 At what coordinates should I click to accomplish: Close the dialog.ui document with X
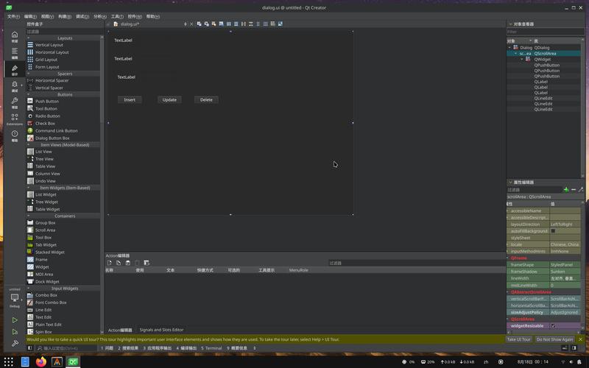[191, 24]
